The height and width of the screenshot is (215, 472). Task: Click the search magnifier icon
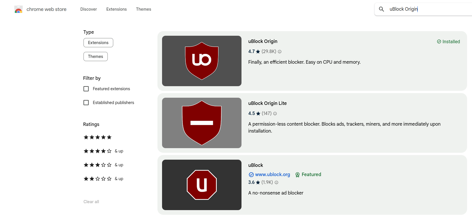381,9
